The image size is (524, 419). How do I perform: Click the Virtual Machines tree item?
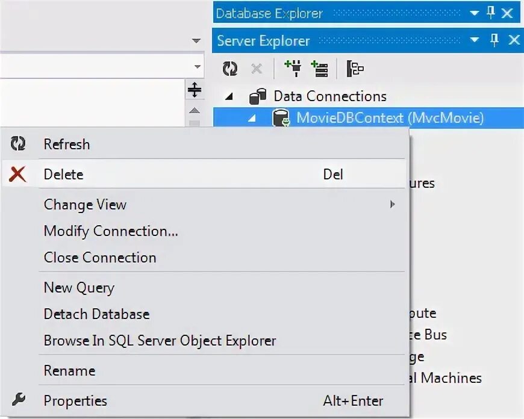446,378
